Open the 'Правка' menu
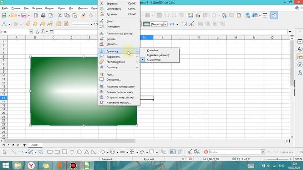 [x=16, y=8]
